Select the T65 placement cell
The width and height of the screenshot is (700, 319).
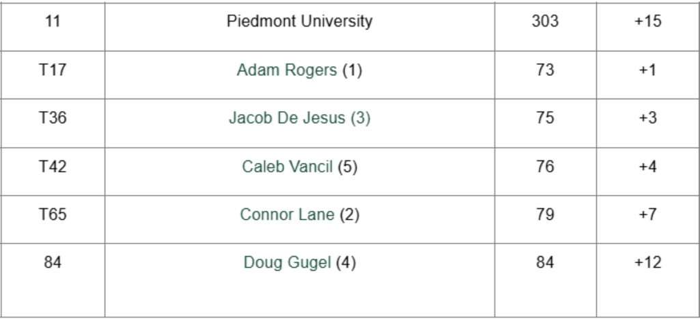click(x=53, y=214)
